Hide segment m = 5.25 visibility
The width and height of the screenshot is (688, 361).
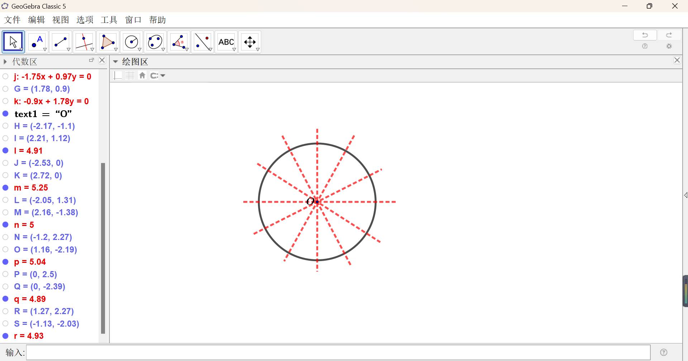[x=5, y=188]
